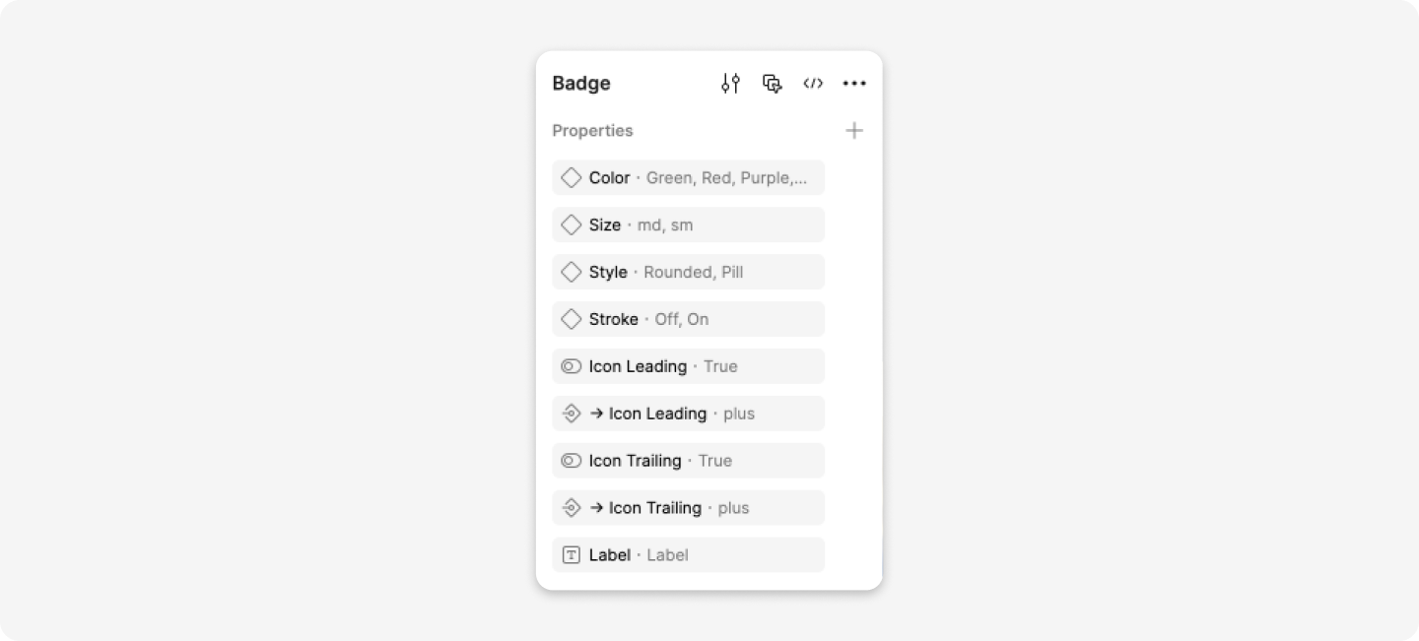The image size is (1419, 641).
Task: Click the component instances icon beside Badge
Action: click(772, 83)
